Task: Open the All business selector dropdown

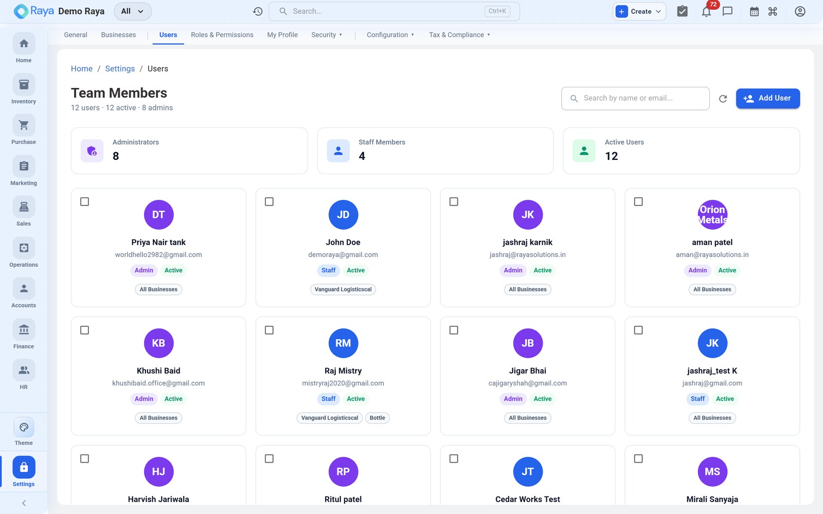Action: 133,11
